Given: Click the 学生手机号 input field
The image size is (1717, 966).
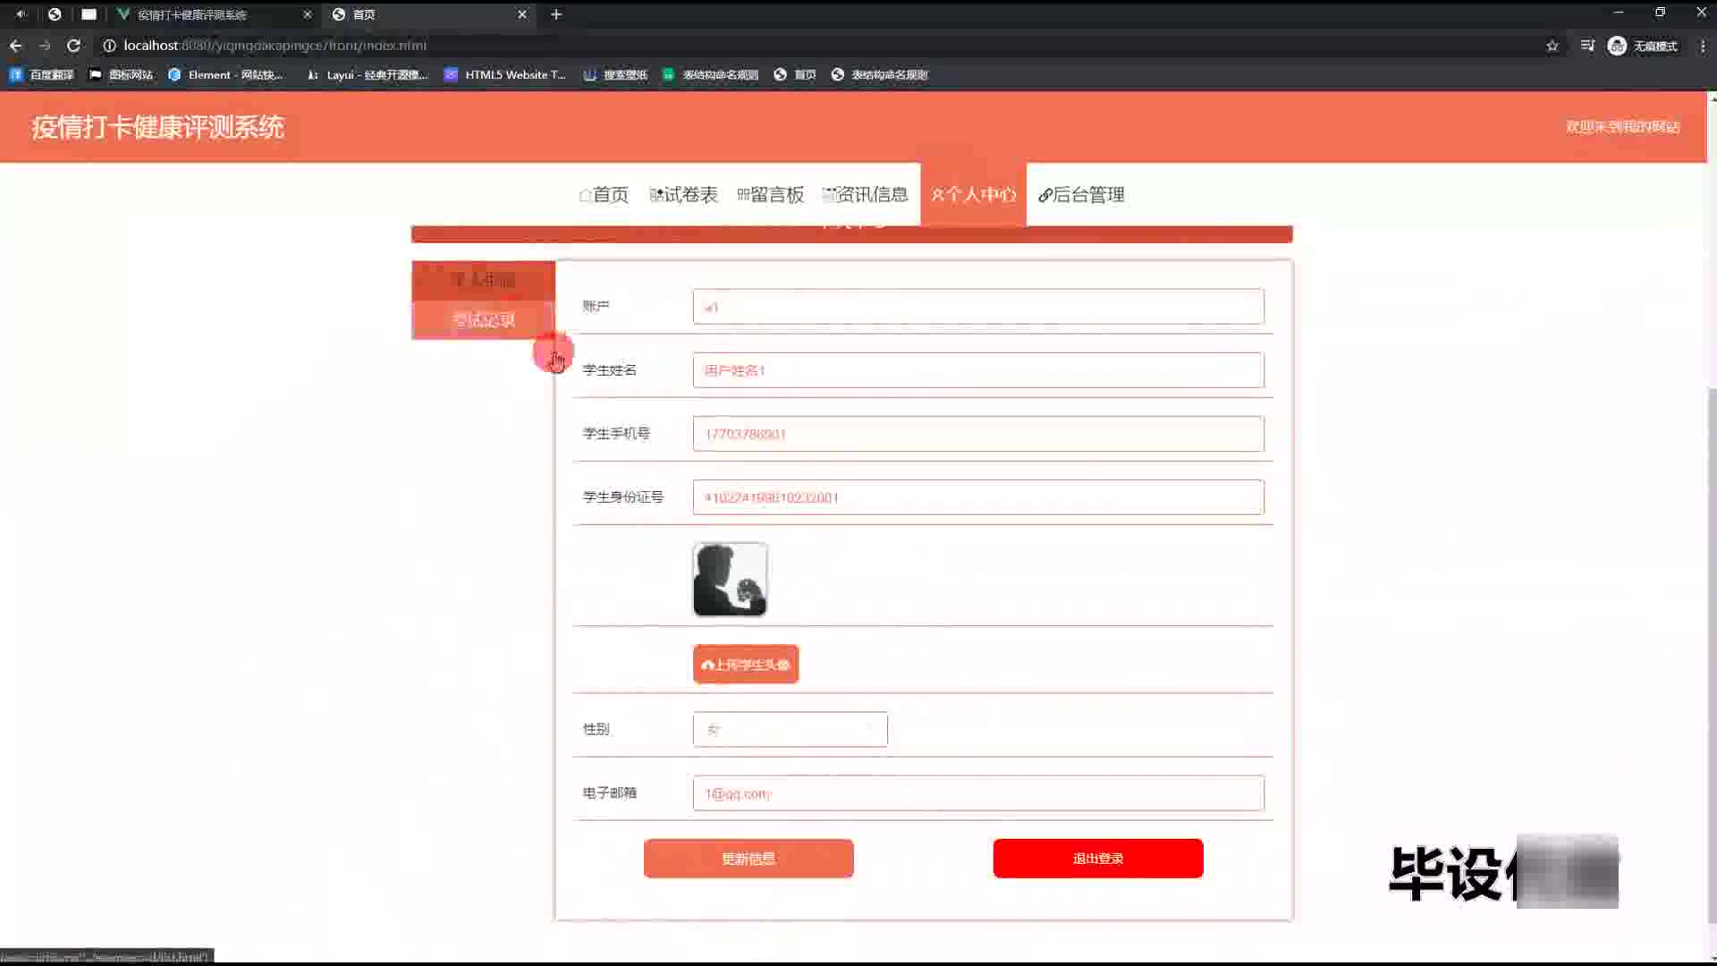Looking at the screenshot, I should point(978,434).
